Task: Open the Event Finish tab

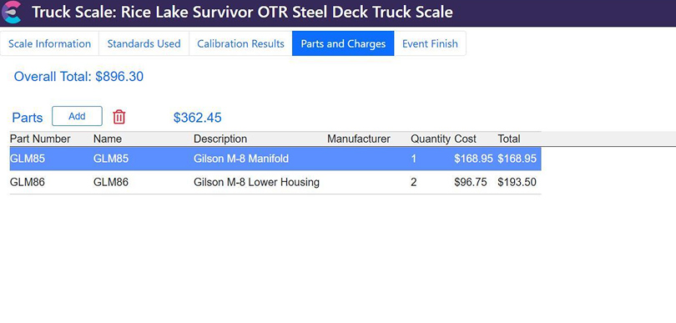Action: tap(430, 43)
